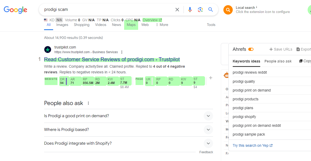This screenshot has width=311, height=161.
Task: Click the AR 71 website metric
Action: point(75,81)
